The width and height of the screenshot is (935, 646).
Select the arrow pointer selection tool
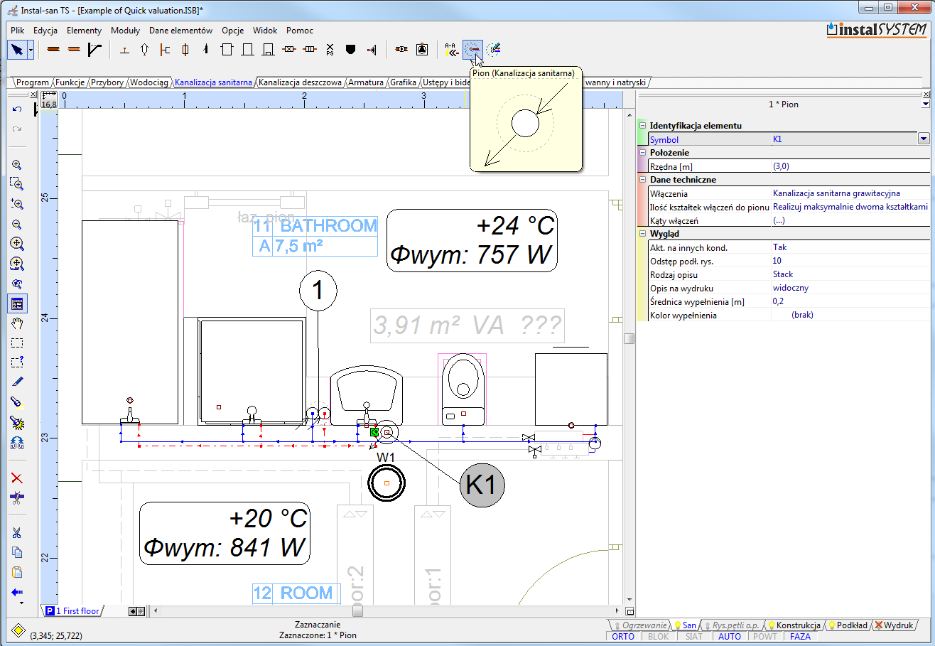pos(17,49)
